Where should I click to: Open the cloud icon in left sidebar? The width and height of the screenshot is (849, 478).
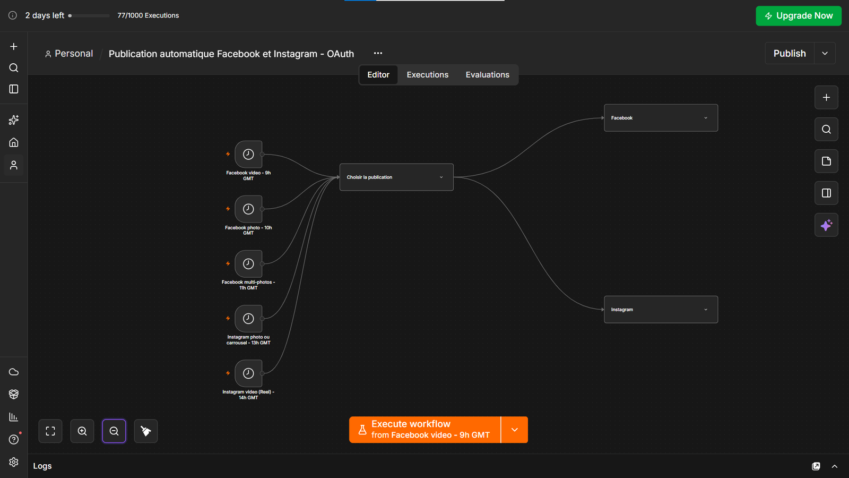[14, 372]
